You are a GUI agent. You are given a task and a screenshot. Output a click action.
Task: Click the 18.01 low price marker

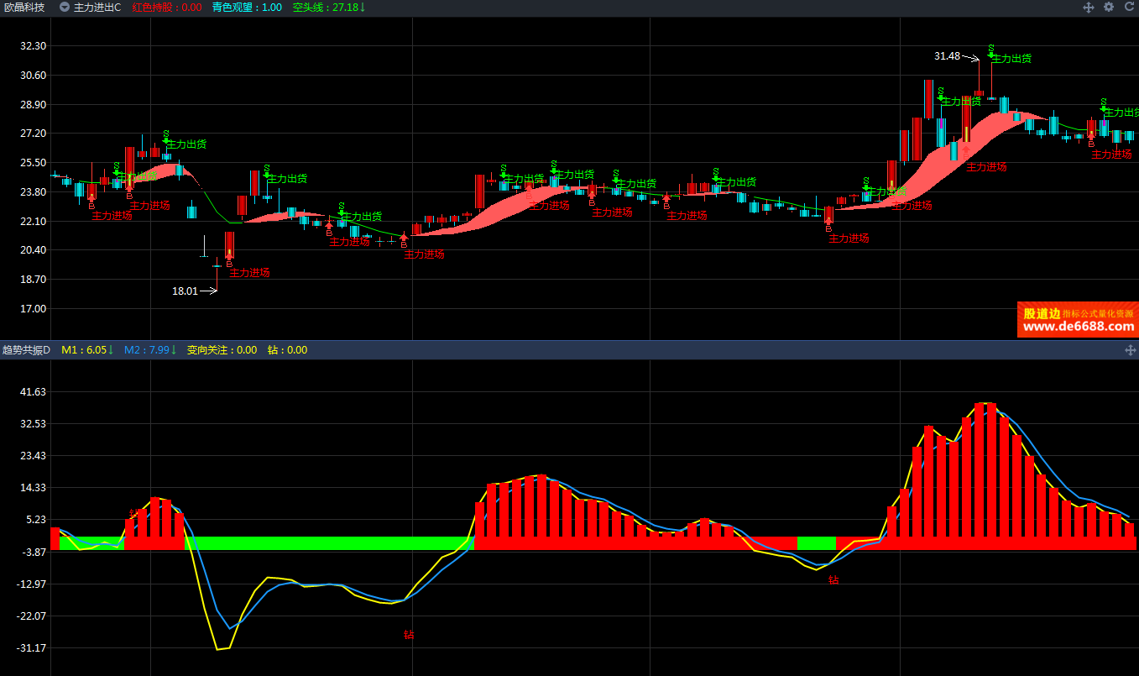(185, 291)
